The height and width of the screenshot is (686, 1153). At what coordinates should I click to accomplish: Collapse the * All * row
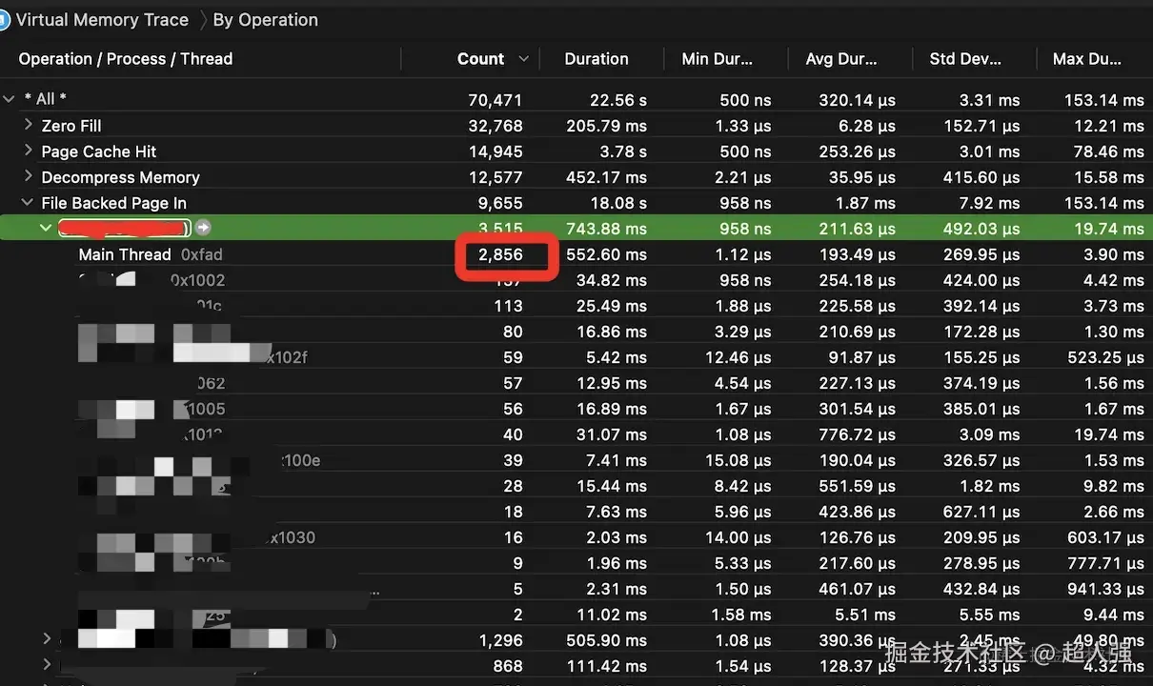(10, 99)
